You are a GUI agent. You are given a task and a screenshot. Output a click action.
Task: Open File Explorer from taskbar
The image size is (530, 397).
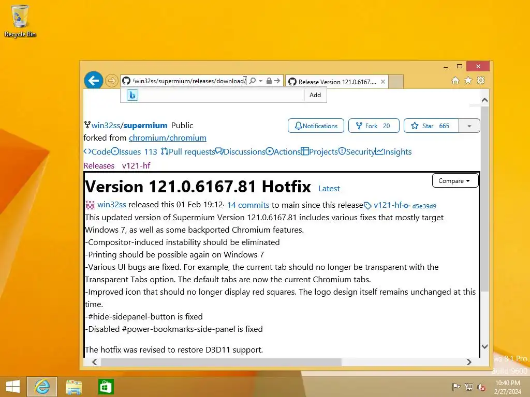pos(73,387)
